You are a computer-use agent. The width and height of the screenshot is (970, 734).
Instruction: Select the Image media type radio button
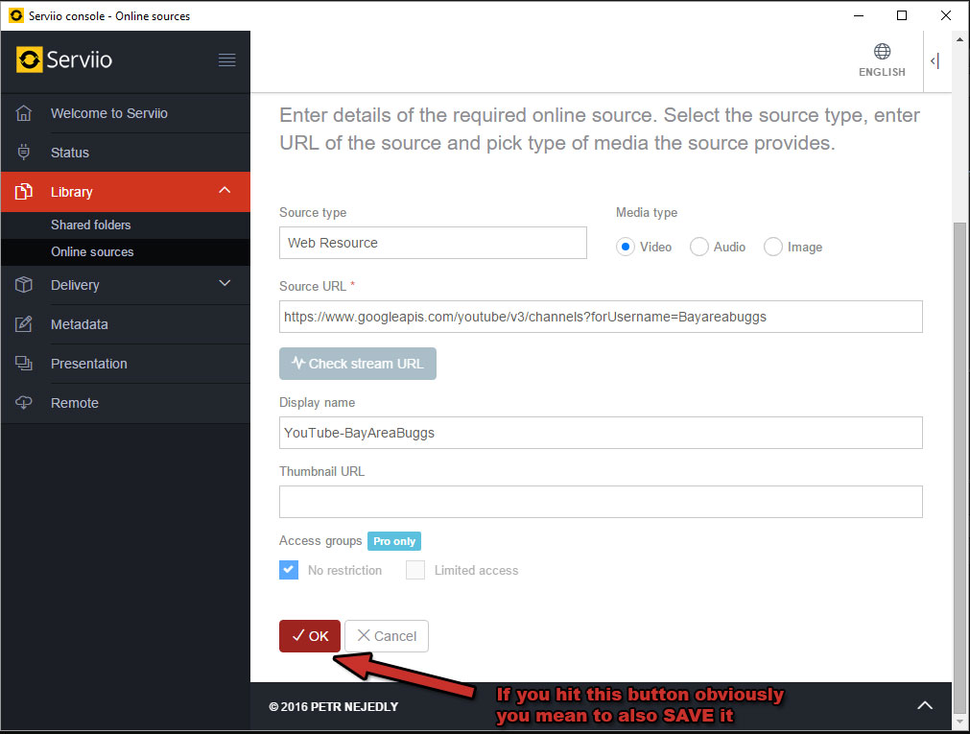point(772,247)
